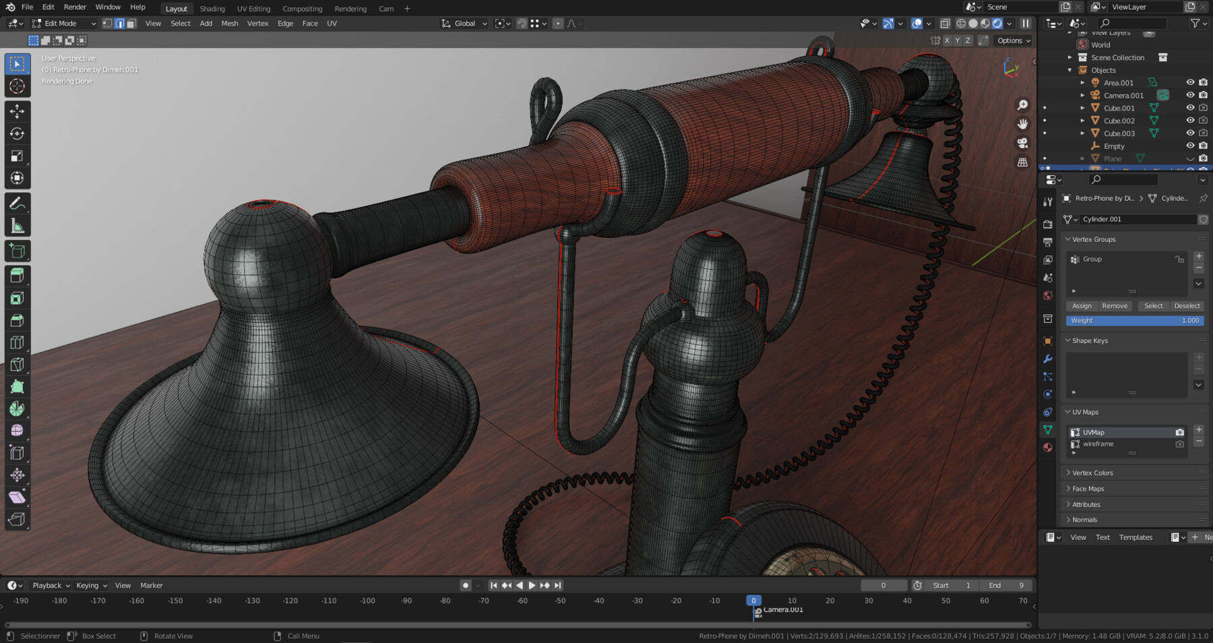Select the wireframe UV map entry
Viewport: 1213px width, 643px height.
tap(1097, 444)
